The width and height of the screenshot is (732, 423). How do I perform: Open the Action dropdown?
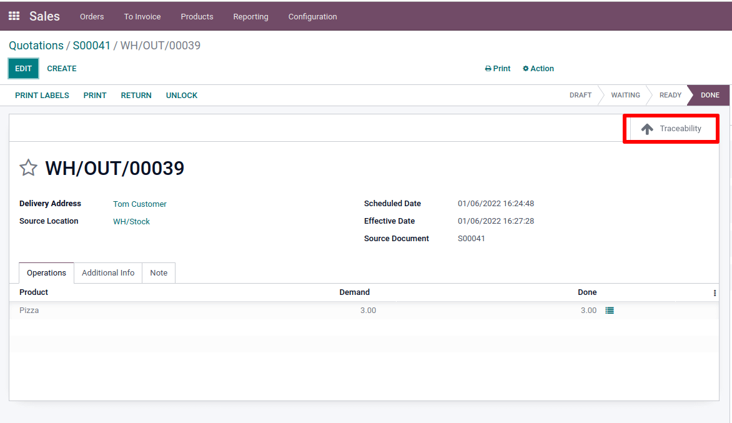pyautogui.click(x=538, y=69)
